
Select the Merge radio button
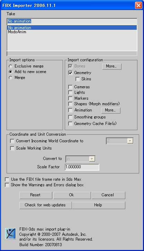coord(11,78)
